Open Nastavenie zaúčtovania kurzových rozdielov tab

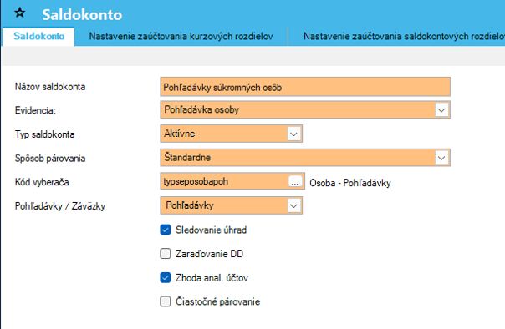[181, 37]
